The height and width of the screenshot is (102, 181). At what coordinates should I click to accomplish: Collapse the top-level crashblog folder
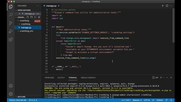(18, 21)
